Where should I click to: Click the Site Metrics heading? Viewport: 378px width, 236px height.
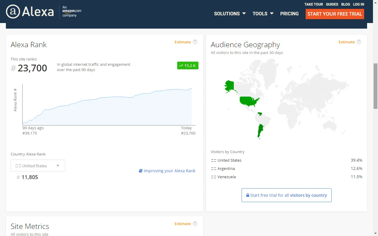tap(30, 226)
